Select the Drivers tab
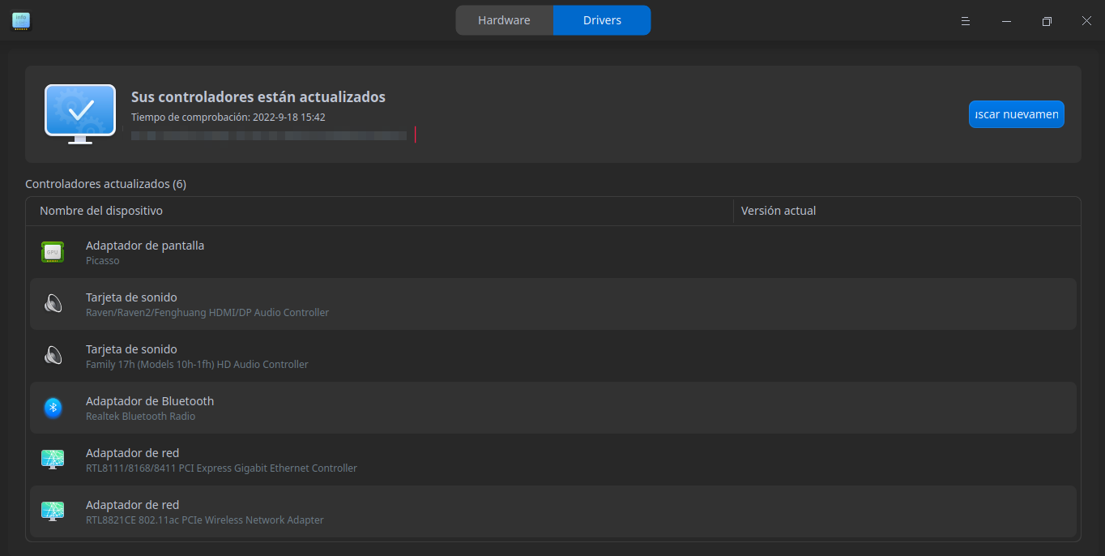The height and width of the screenshot is (556, 1105). click(602, 20)
